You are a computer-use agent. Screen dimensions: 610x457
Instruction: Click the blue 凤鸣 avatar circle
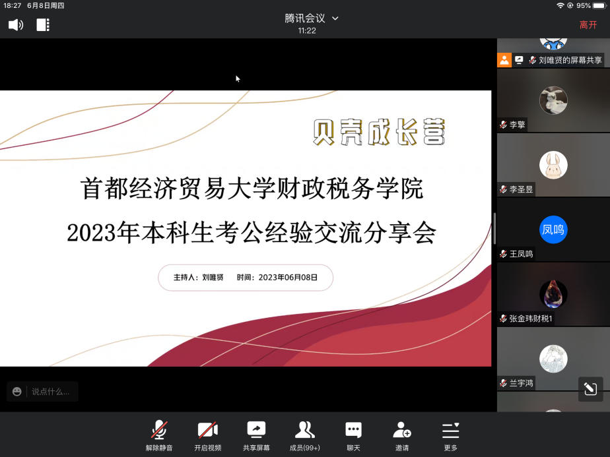(553, 229)
